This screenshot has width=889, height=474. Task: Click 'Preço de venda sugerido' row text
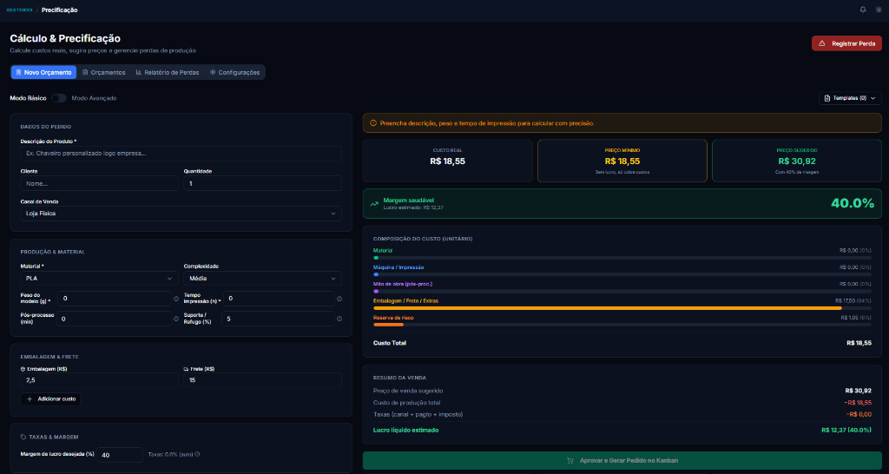(x=408, y=391)
